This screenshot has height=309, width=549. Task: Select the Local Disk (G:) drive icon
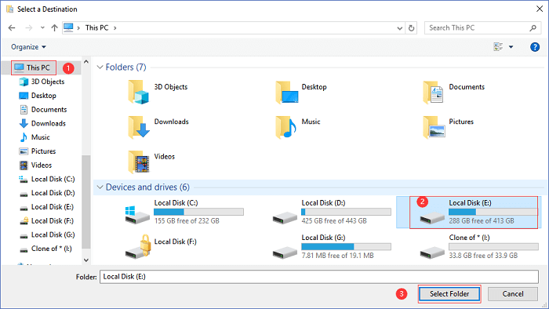(285, 253)
